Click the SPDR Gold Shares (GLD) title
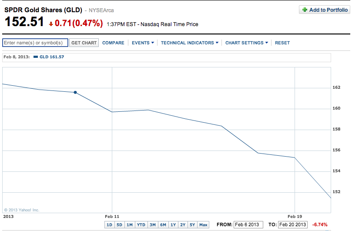The height and width of the screenshot is (231, 352). [44, 10]
